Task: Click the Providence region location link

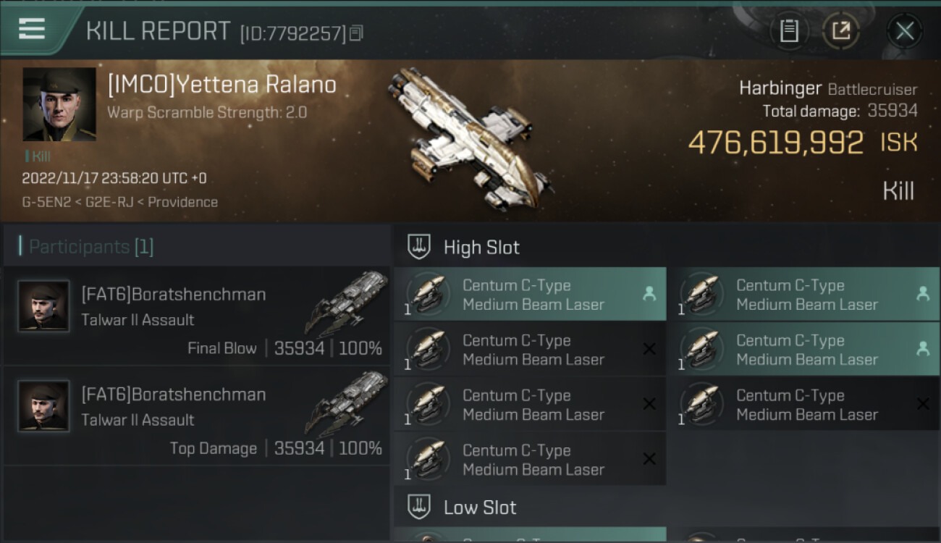Action: point(182,202)
